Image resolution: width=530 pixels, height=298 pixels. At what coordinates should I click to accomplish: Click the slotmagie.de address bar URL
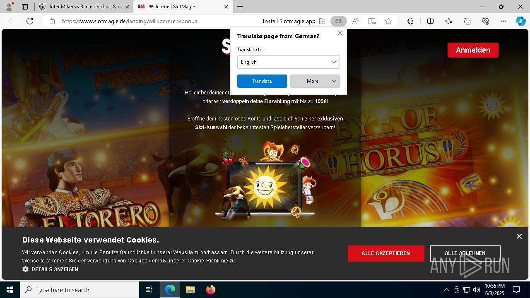(129, 21)
